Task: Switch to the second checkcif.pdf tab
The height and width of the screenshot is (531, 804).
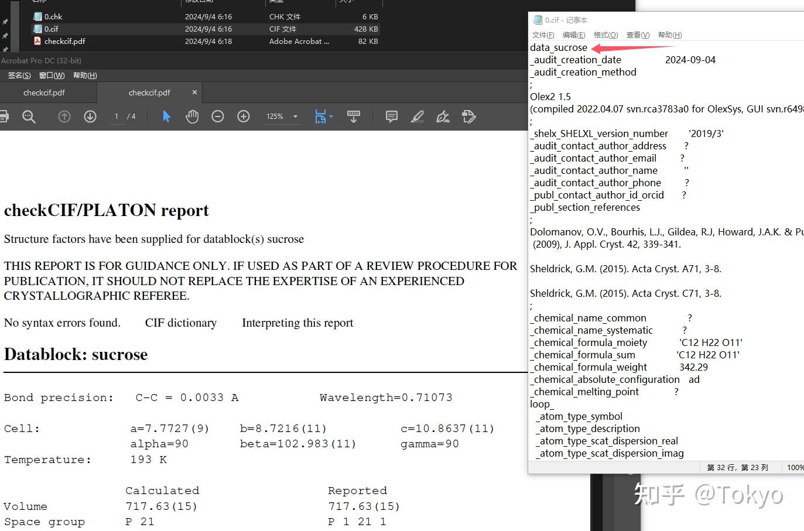Action: (149, 92)
